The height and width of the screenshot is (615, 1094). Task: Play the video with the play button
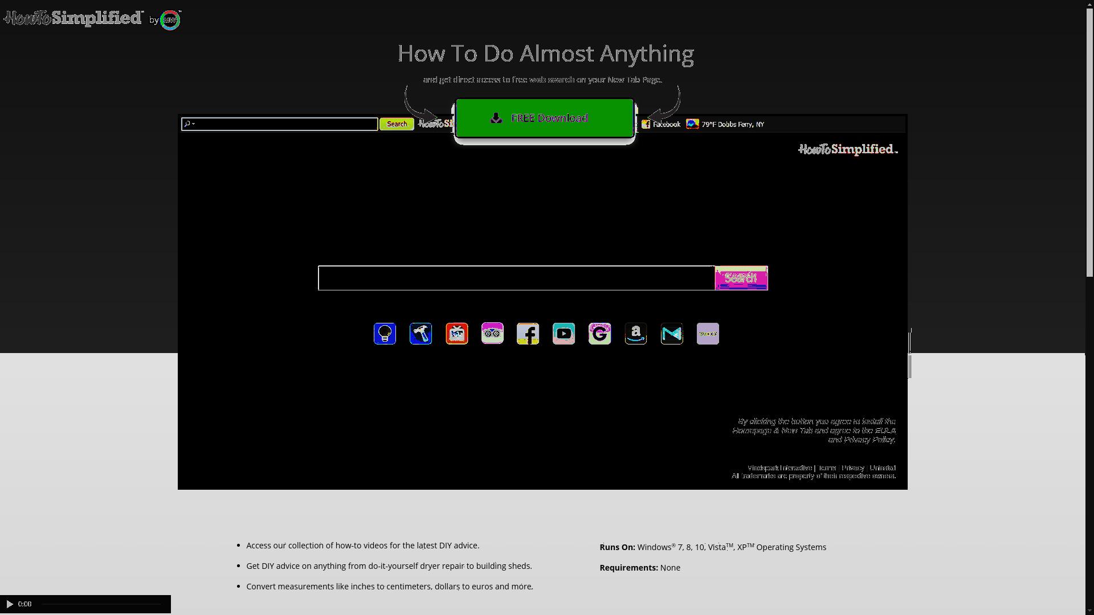point(9,604)
